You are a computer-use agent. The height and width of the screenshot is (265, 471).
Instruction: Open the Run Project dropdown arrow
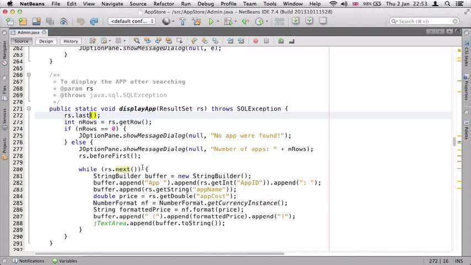218,22
